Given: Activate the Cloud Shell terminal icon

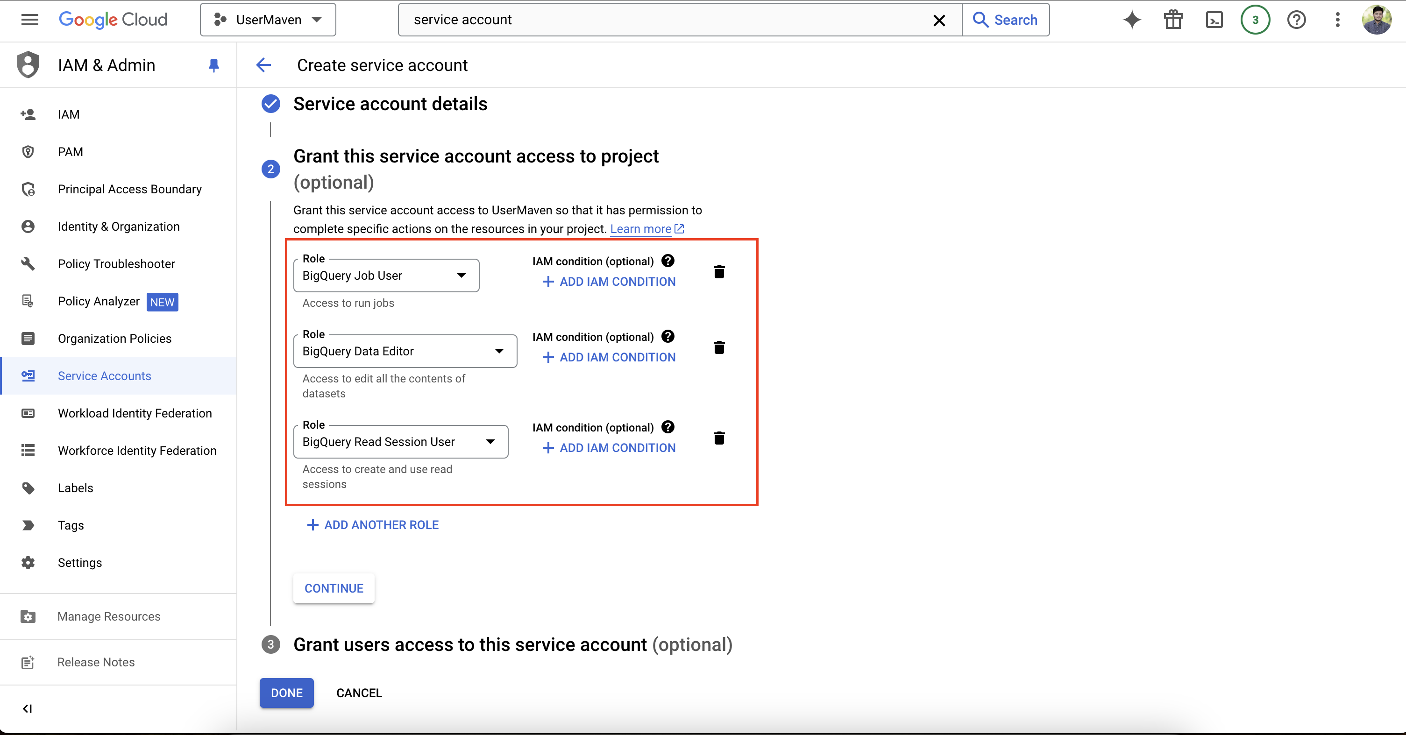Looking at the screenshot, I should (1214, 20).
